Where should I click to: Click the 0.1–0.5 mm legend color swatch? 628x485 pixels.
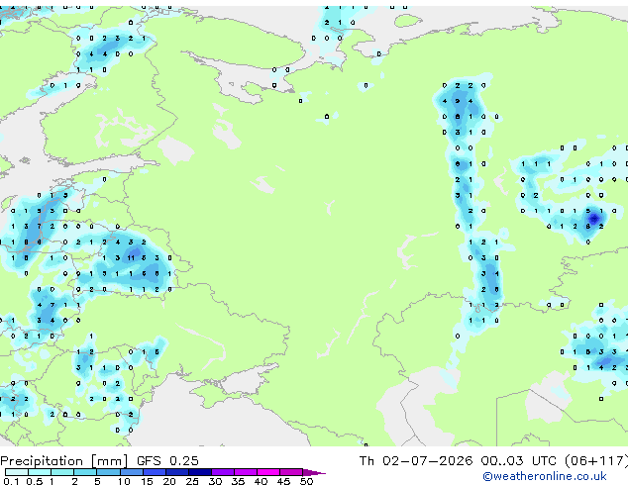(17, 472)
